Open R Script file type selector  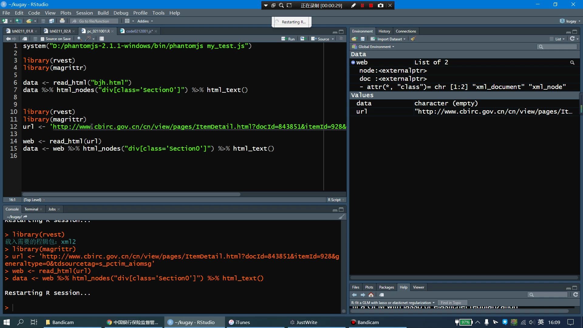[x=336, y=200]
